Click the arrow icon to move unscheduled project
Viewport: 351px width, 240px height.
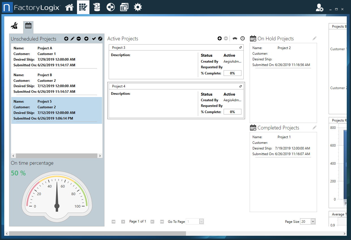point(86,39)
